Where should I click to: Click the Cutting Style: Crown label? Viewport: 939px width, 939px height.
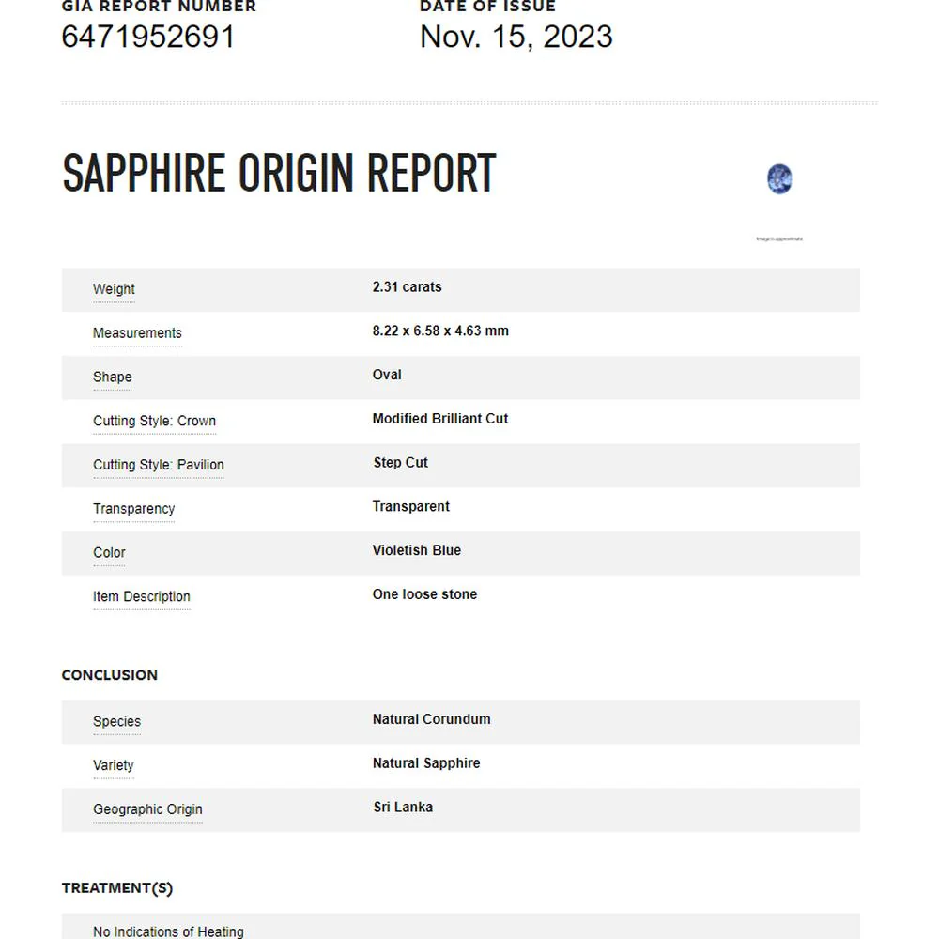coord(155,421)
